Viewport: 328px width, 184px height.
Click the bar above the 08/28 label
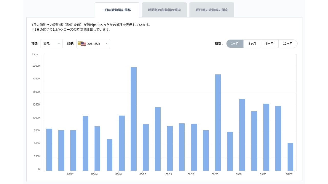218,122
